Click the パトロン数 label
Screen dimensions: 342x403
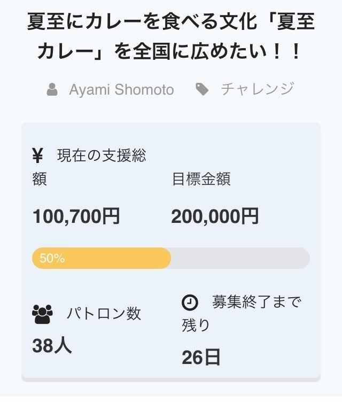tap(104, 314)
